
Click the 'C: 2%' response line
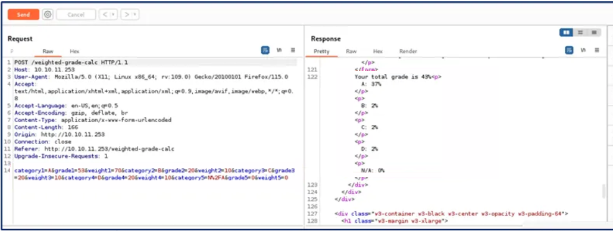click(370, 127)
